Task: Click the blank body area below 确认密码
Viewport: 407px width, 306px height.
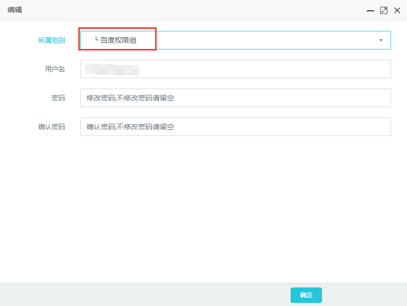Action: (206, 206)
